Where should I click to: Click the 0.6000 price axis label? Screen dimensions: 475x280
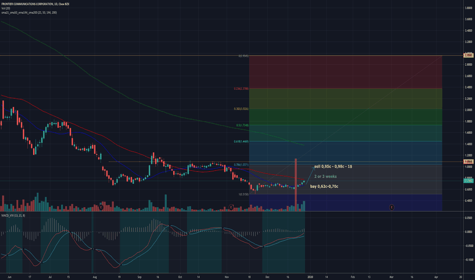click(469, 189)
